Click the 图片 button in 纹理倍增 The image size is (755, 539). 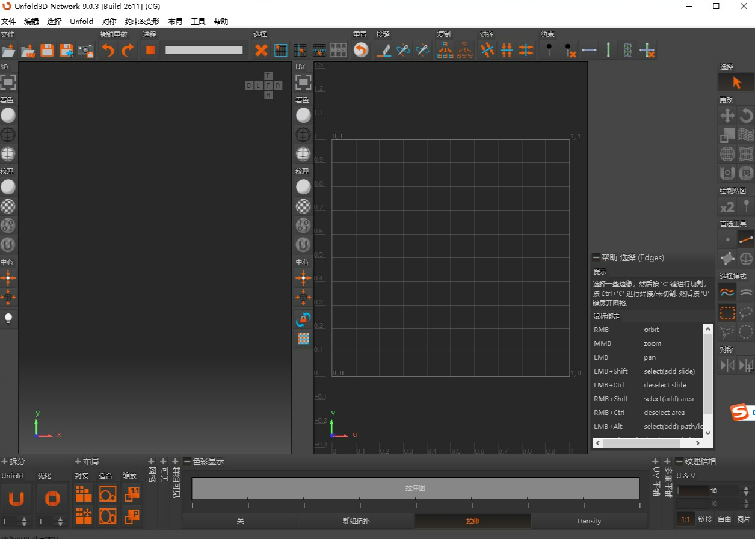click(744, 519)
